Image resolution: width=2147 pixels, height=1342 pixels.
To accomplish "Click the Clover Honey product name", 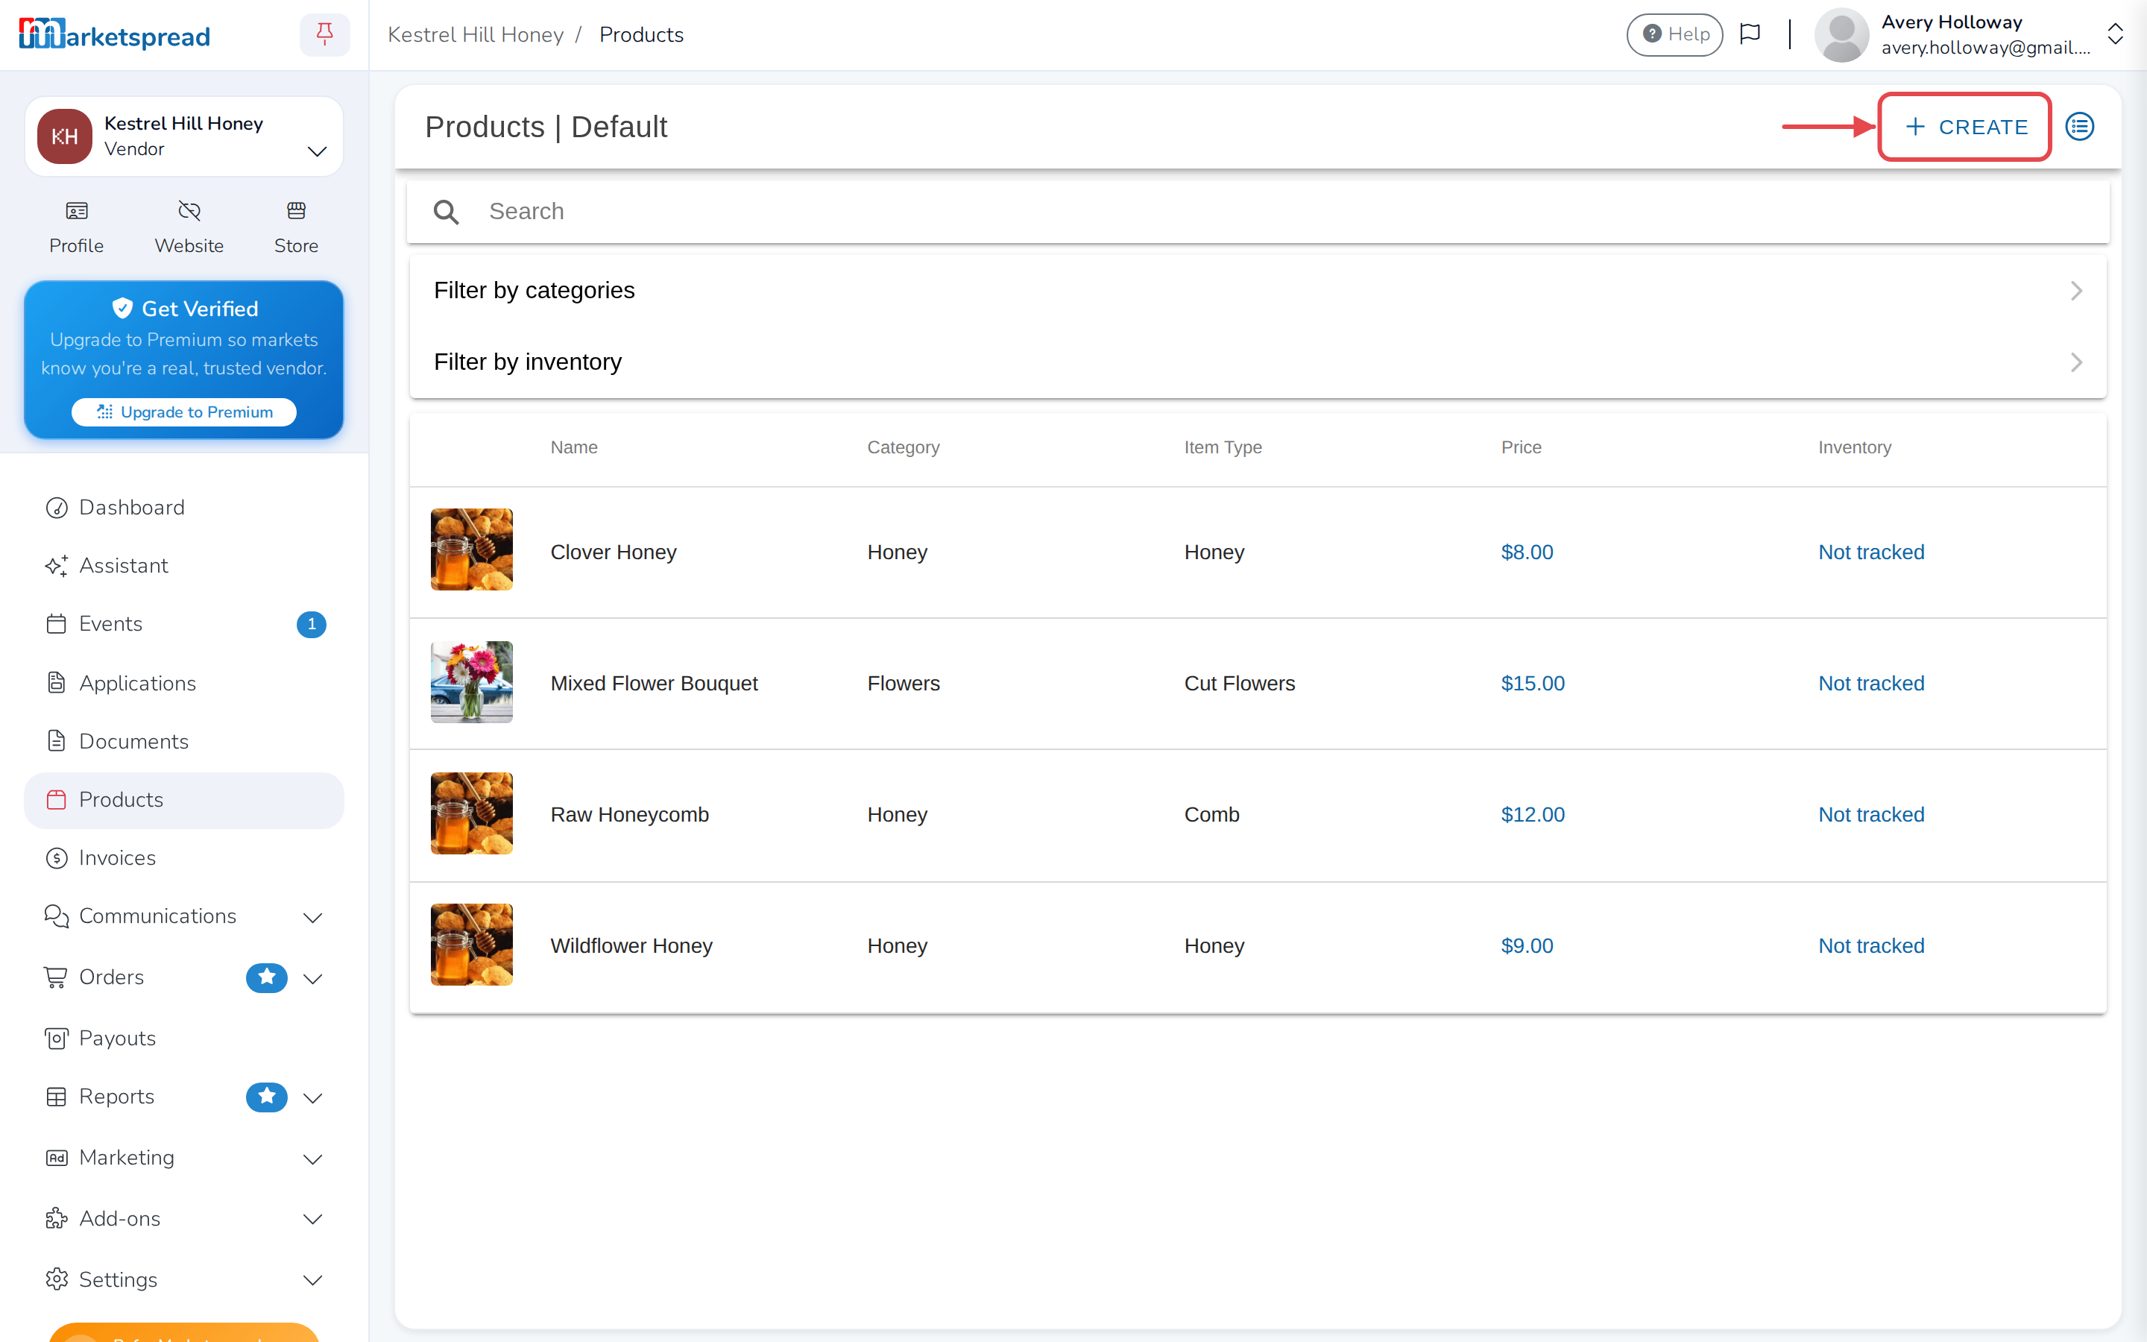I will [613, 552].
